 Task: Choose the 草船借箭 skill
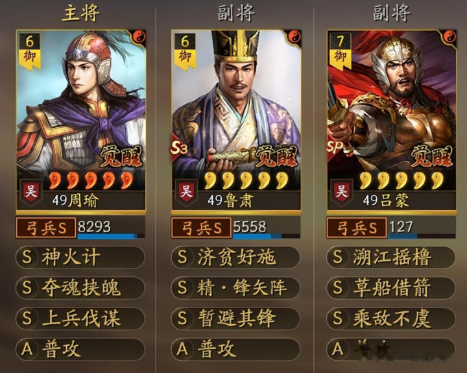(x=390, y=288)
